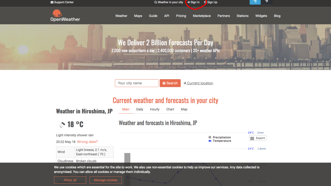This screenshot has width=331, height=186.
Task: Select the Hourly forecast tab
Action: click(155, 109)
